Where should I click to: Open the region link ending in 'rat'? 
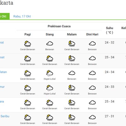2,43
